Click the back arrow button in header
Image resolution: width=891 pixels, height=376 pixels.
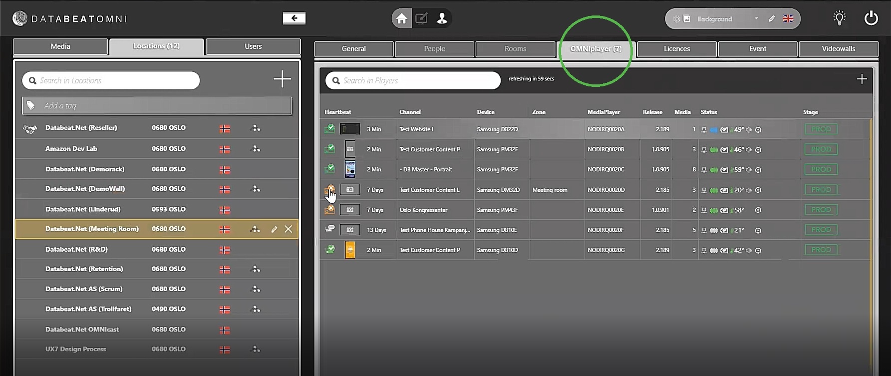(x=294, y=18)
